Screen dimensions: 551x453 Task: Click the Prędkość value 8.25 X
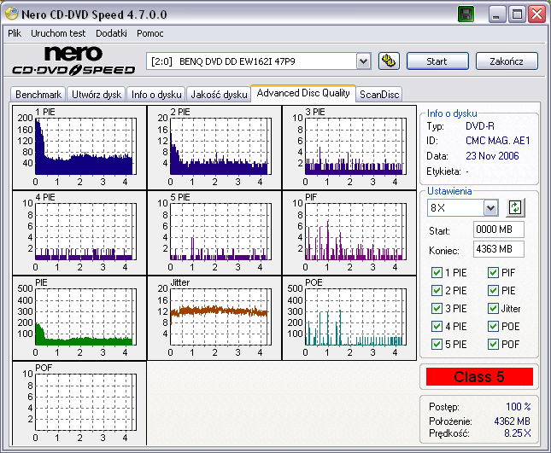[x=518, y=433]
